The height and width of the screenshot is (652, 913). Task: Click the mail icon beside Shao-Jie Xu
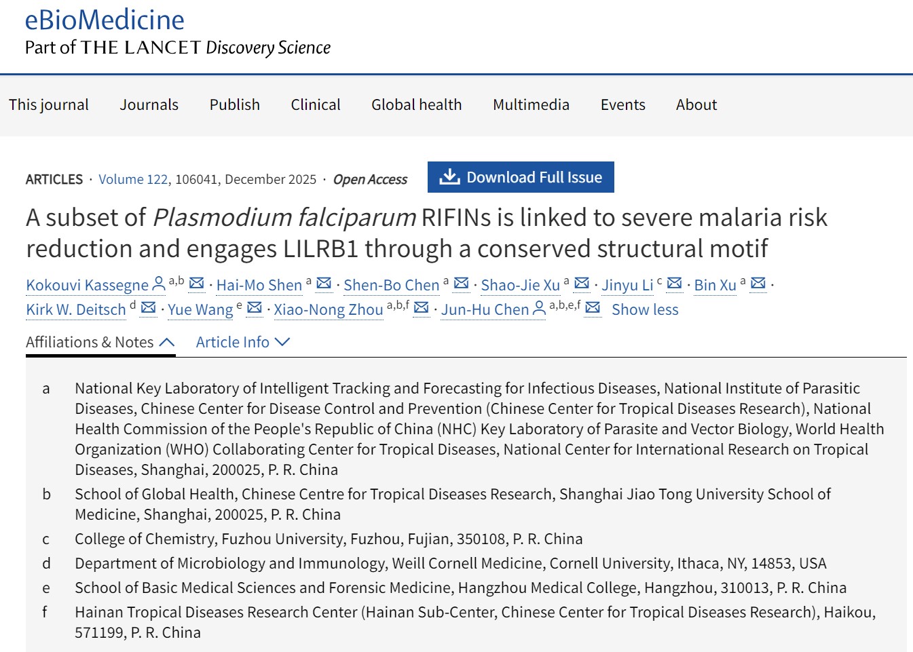pos(582,284)
